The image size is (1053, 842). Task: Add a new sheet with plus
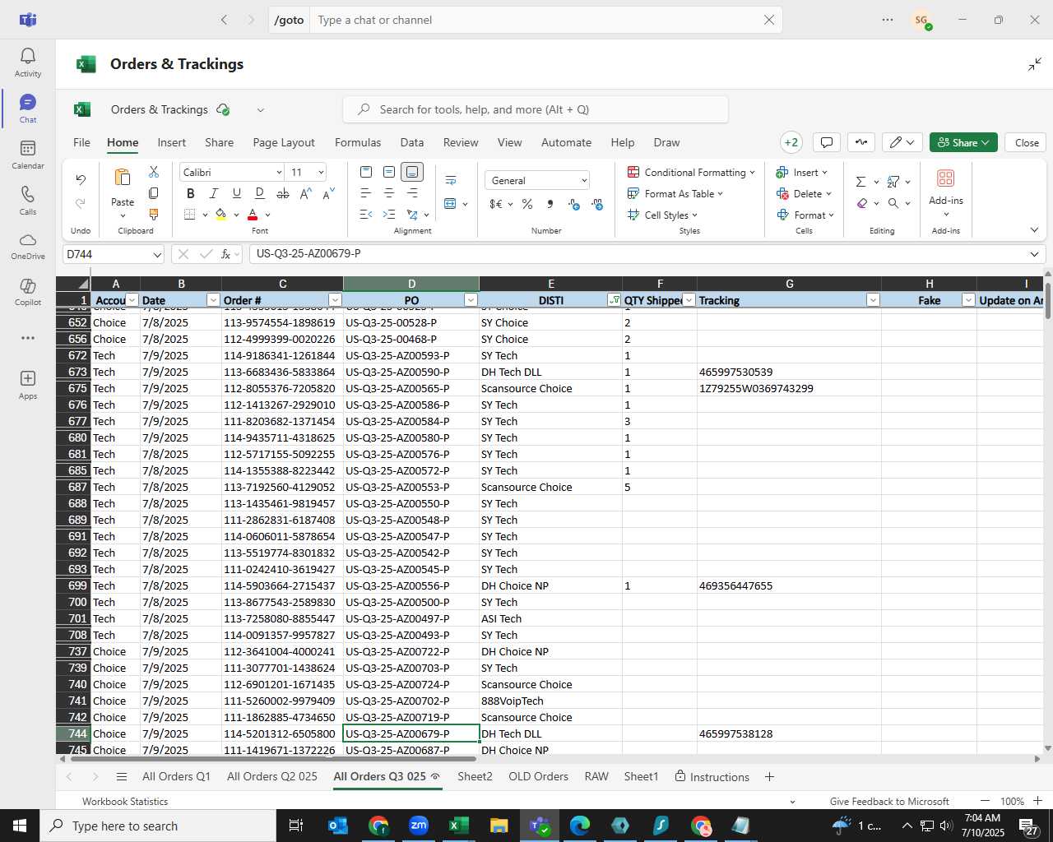pos(769,776)
